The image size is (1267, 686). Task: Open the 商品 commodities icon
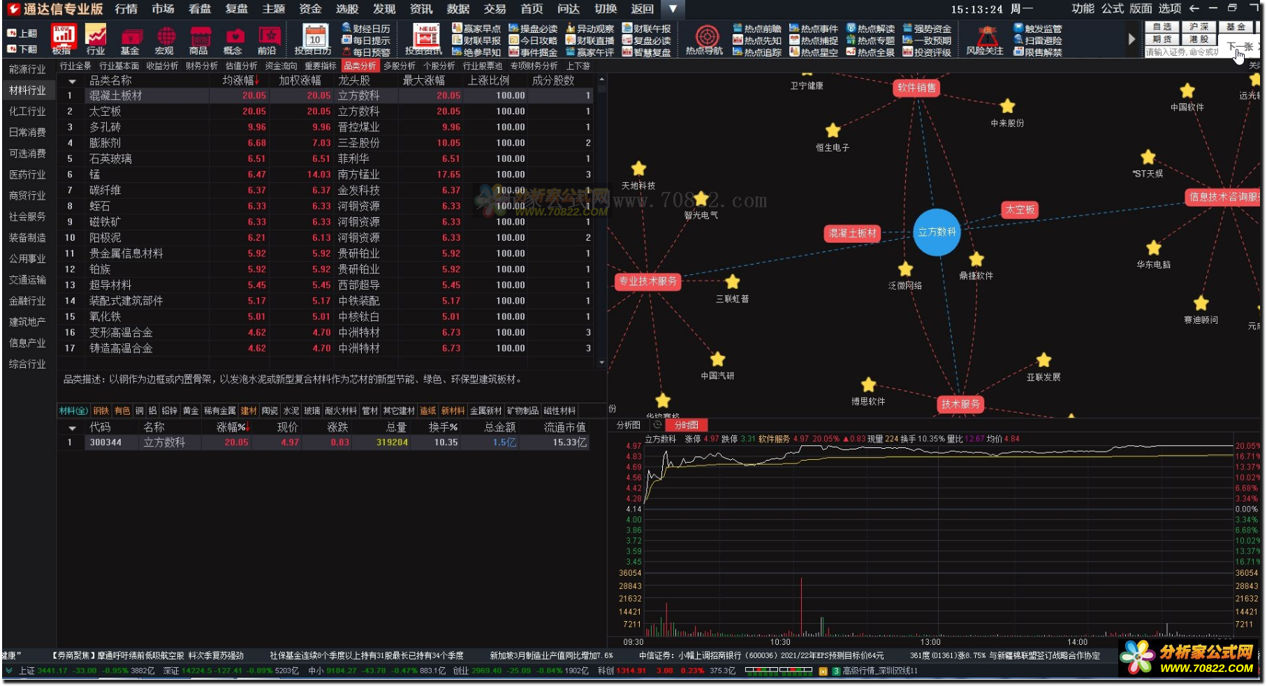[200, 40]
